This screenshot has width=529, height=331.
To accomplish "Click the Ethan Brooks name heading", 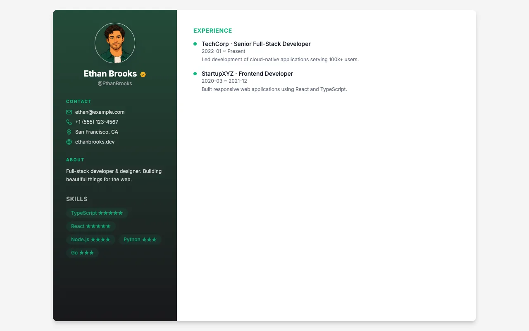I will click(x=110, y=74).
